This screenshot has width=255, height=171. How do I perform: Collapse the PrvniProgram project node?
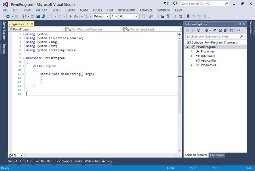pyautogui.click(x=187, y=47)
